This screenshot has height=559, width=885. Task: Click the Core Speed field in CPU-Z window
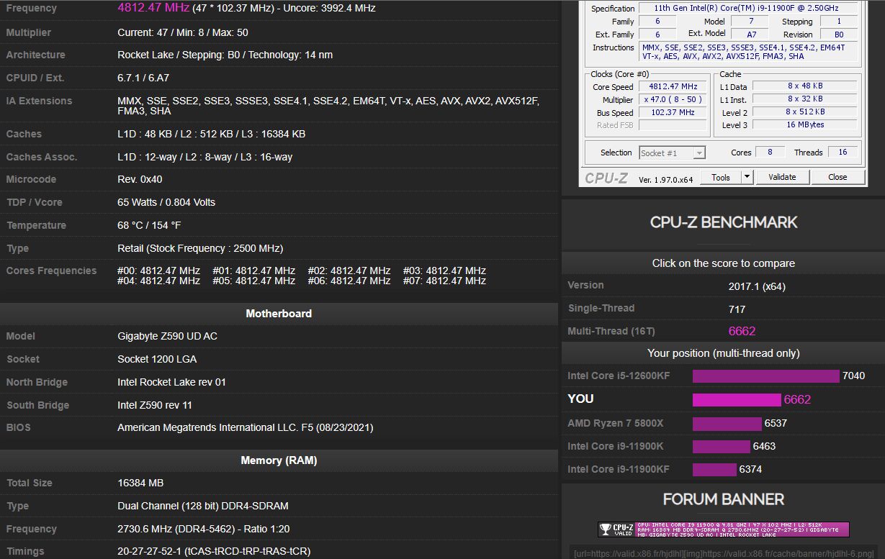673,87
